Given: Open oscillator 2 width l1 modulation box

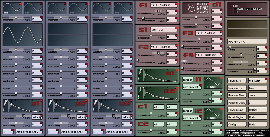Looking at the screenshot, I should (82, 51).
